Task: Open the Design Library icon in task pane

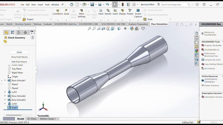Action: [x=197, y=38]
